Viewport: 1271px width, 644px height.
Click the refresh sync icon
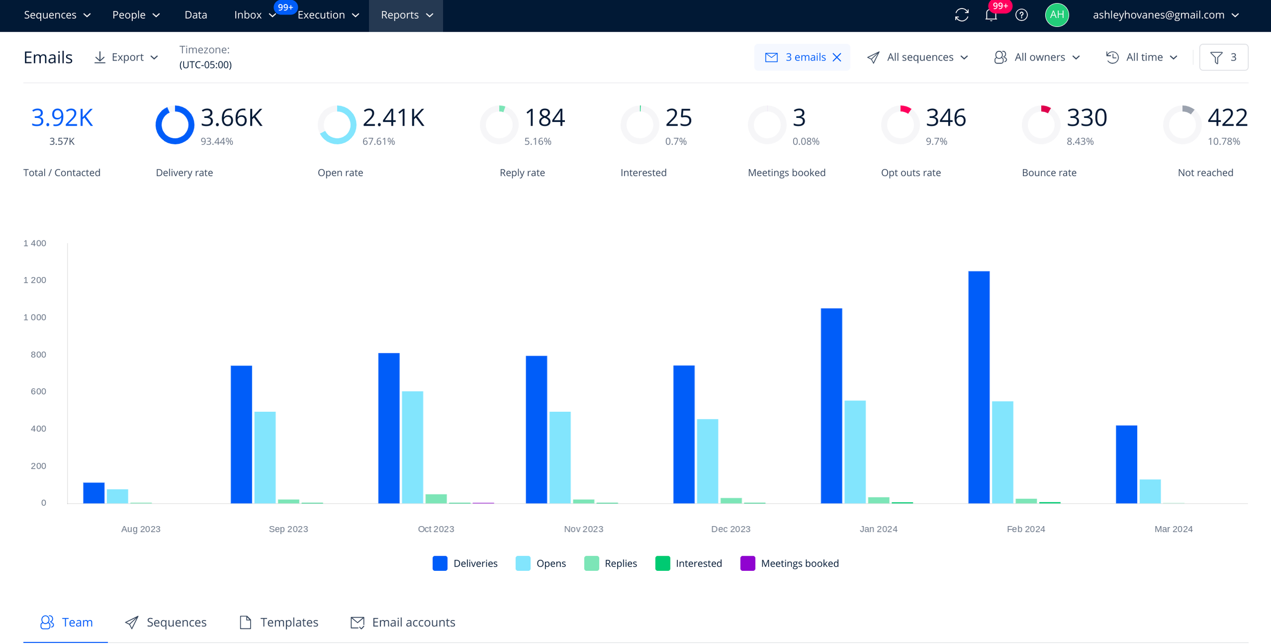[961, 15]
